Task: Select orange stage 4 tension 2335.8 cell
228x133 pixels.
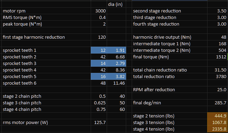Action: tap(218, 129)
